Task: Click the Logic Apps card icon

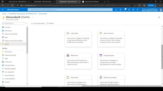Action: (x=68, y=33)
